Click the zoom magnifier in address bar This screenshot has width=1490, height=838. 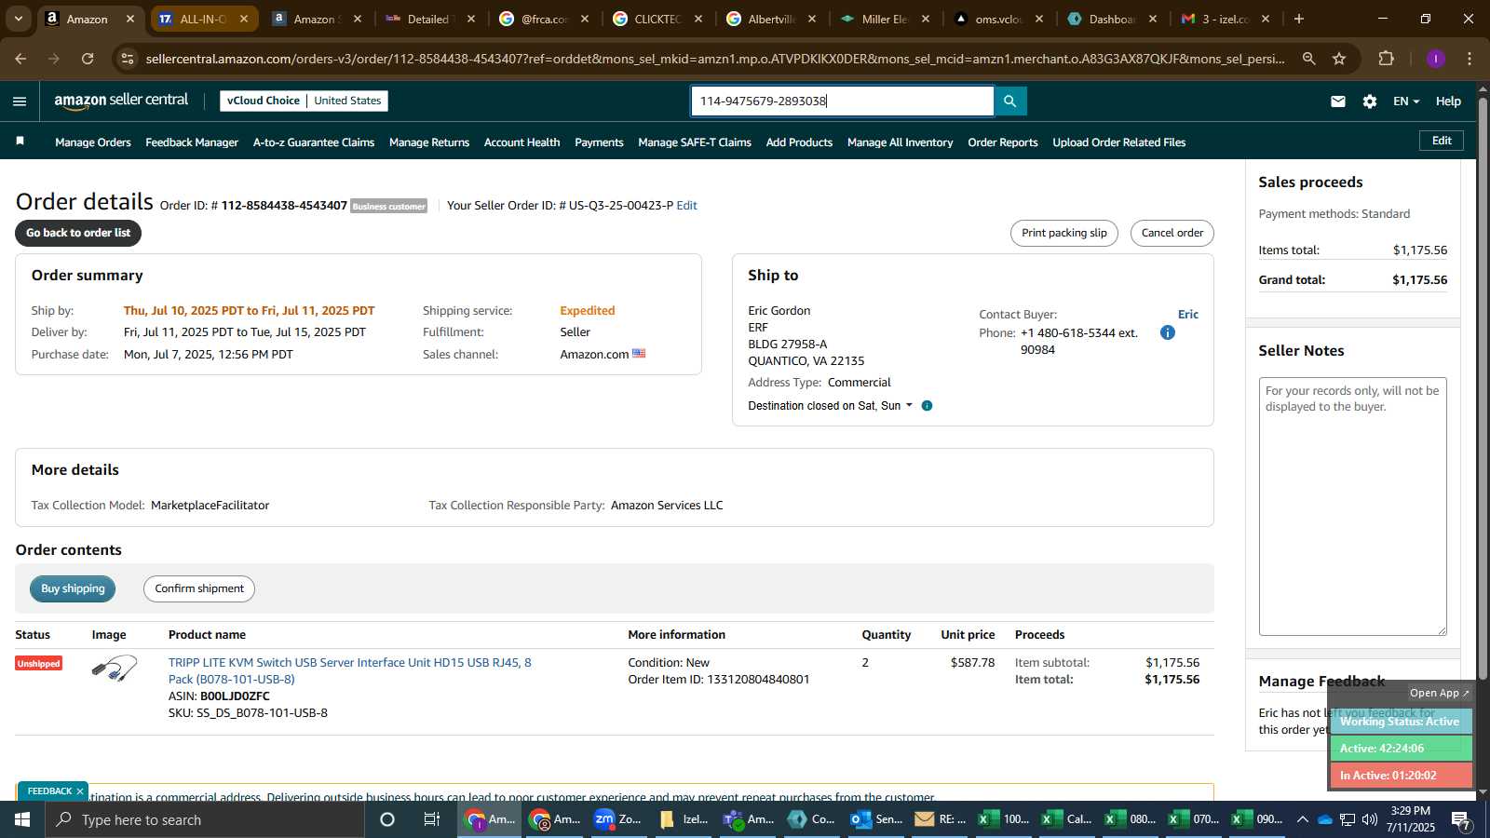point(1308,59)
